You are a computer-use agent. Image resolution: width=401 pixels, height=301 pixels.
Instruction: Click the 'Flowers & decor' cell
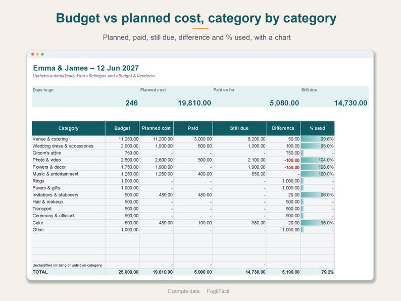pos(69,167)
